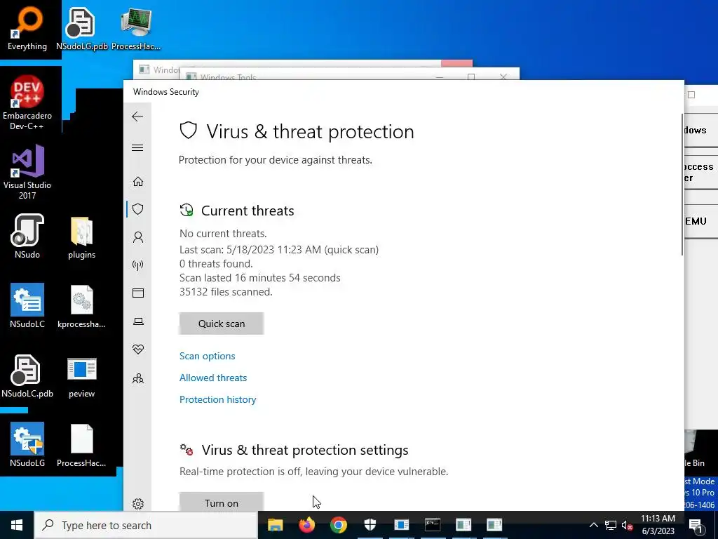Select the NSudoLG.pdb desktop file
The width and height of the screenshot is (718, 539).
click(81, 29)
